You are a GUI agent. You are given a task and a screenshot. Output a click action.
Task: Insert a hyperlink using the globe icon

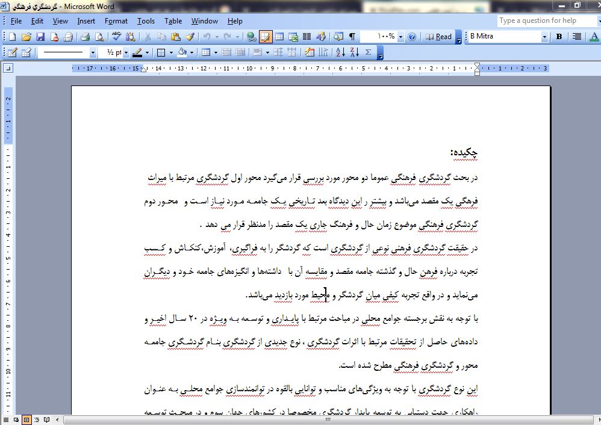pos(251,37)
